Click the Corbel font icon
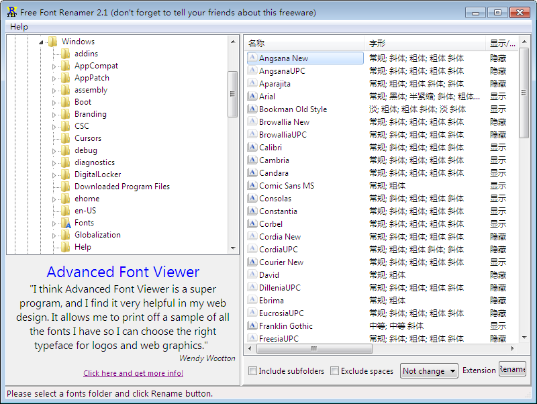 252,223
